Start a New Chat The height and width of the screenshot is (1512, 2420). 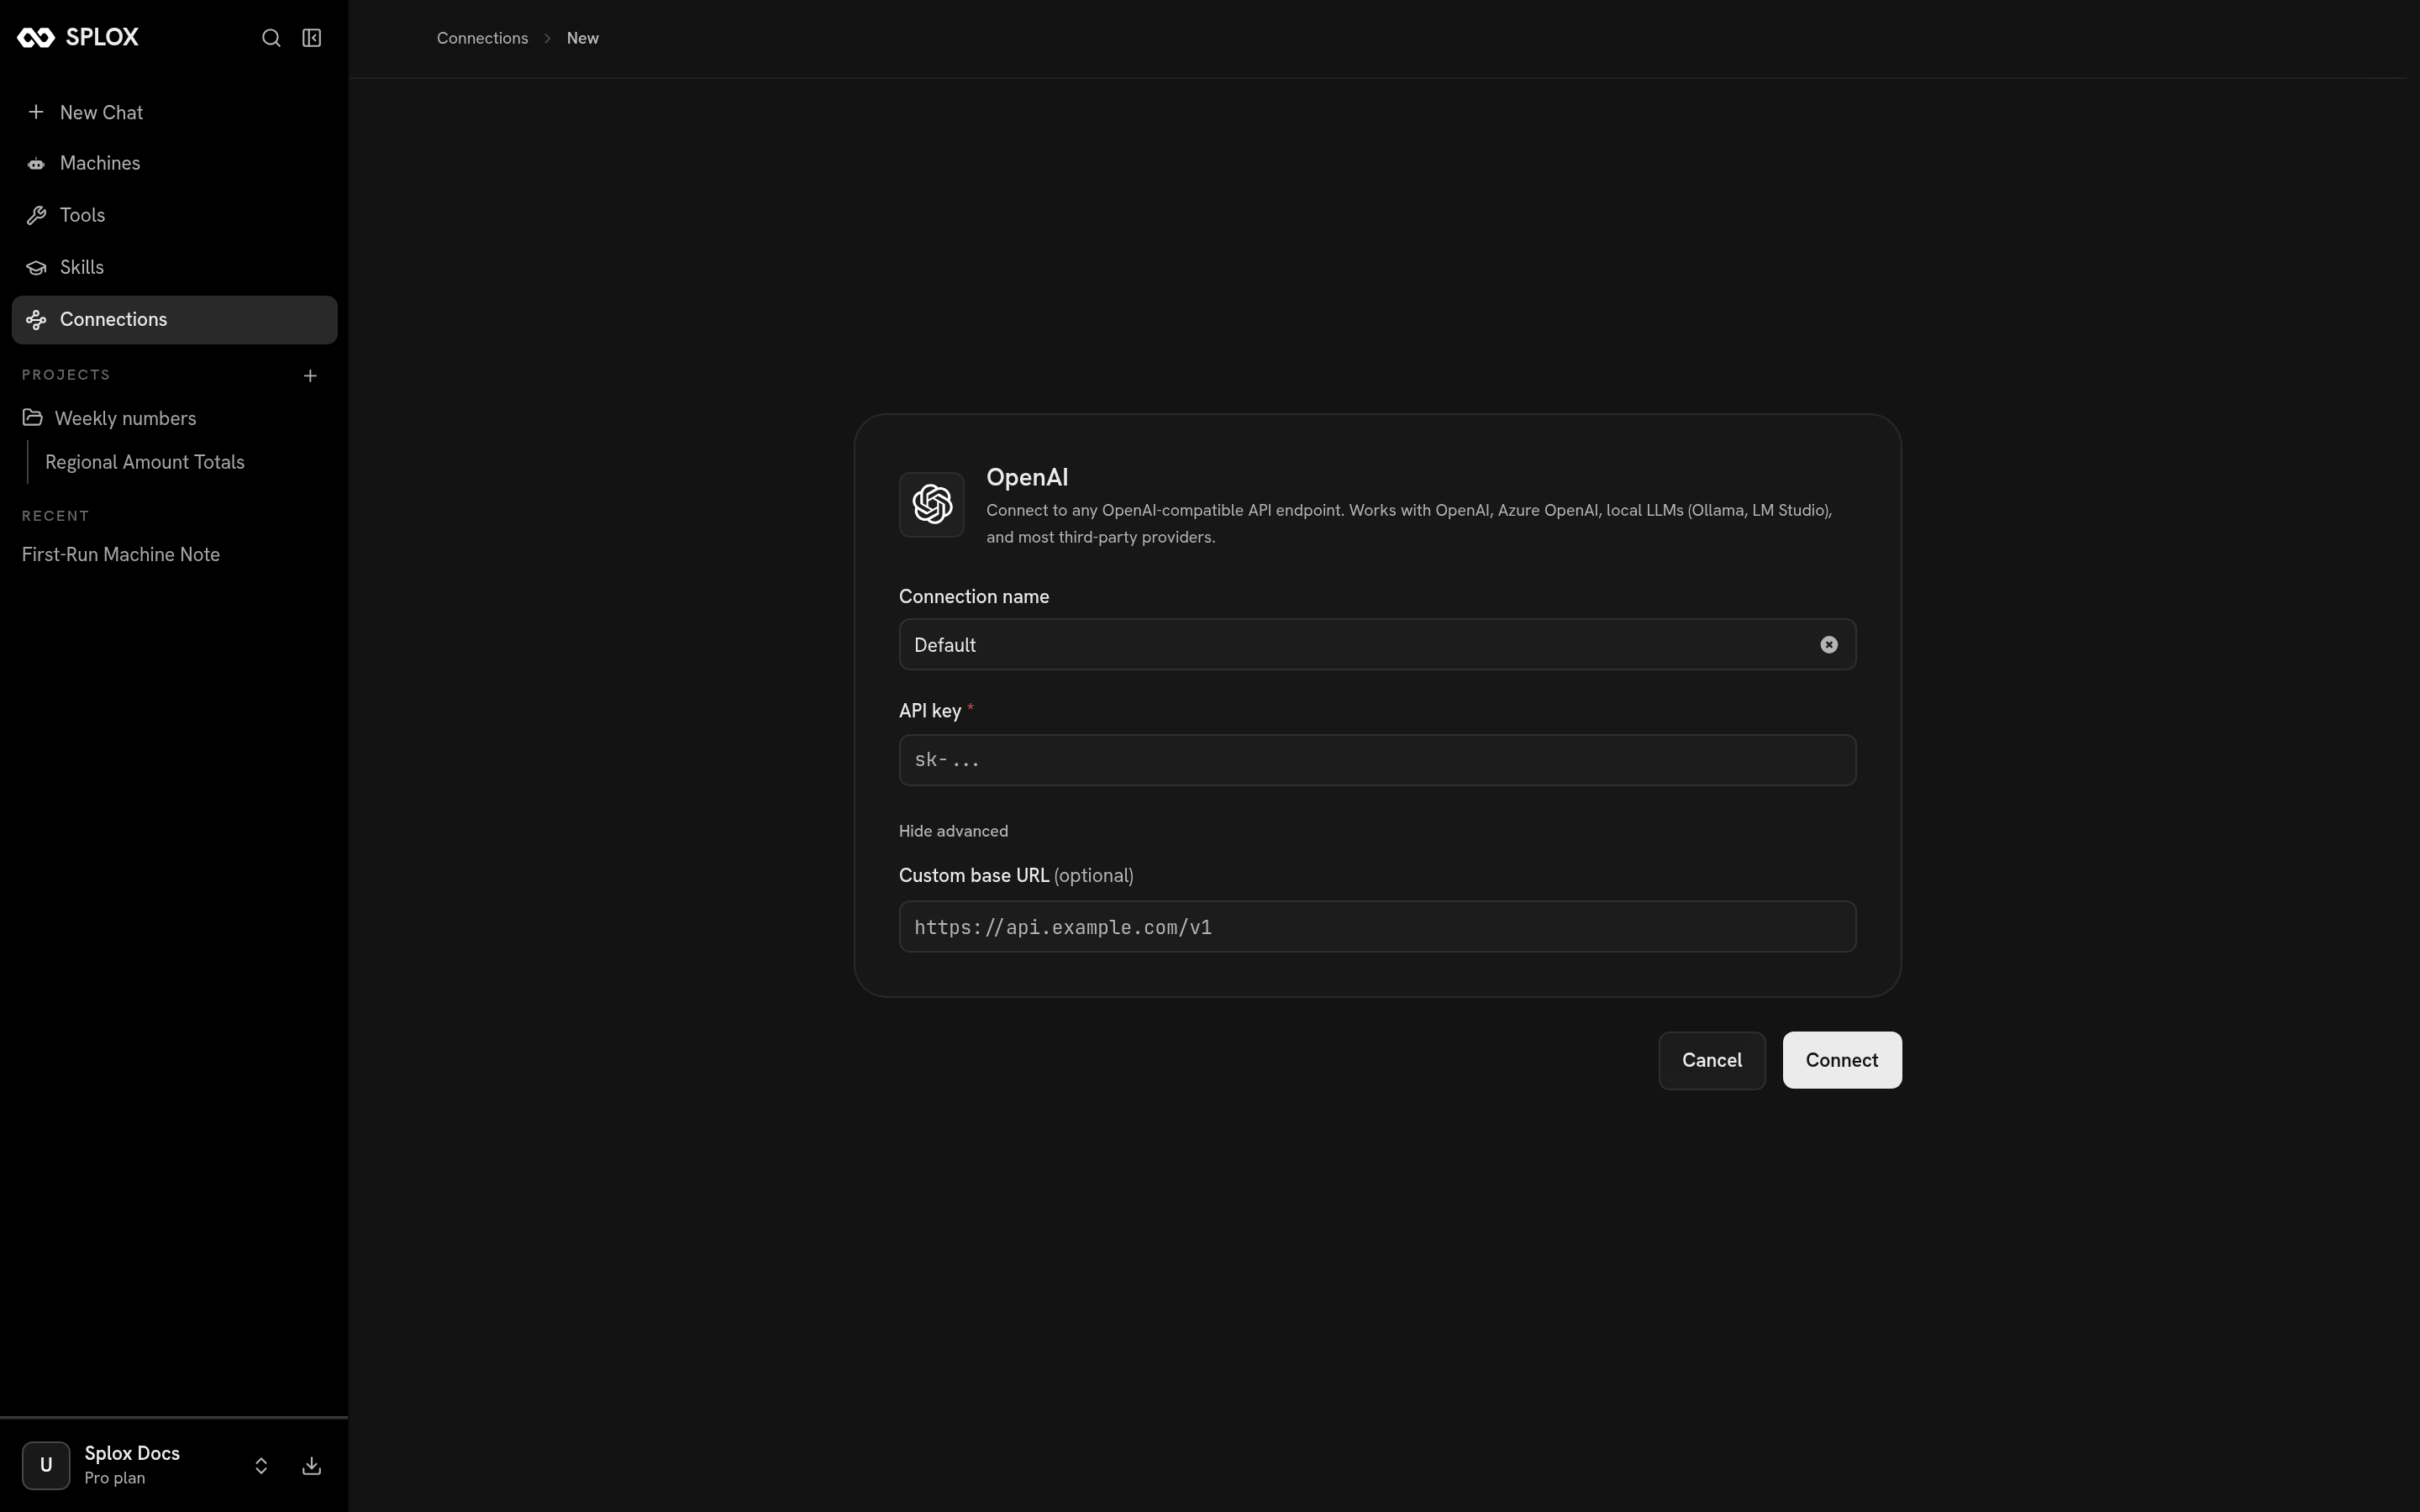(175, 112)
